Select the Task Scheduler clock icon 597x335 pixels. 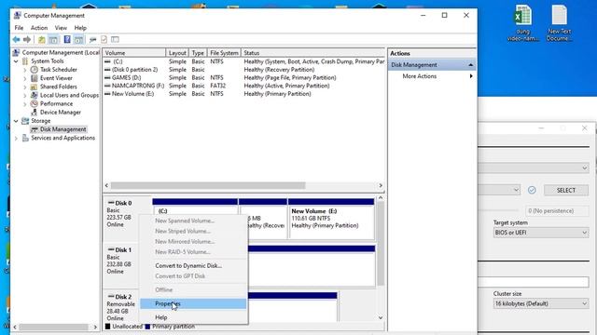(35, 70)
